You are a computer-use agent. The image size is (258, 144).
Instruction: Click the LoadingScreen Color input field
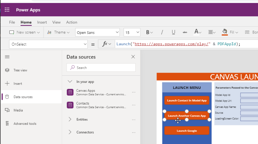(249, 119)
